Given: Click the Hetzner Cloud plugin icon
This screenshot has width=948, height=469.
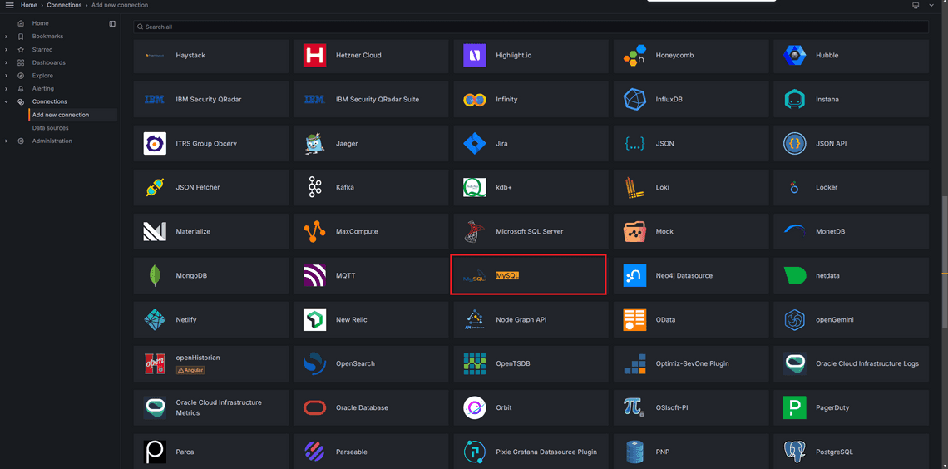Looking at the screenshot, I should (x=314, y=56).
